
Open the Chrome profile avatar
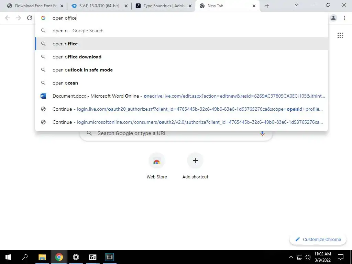333,18
